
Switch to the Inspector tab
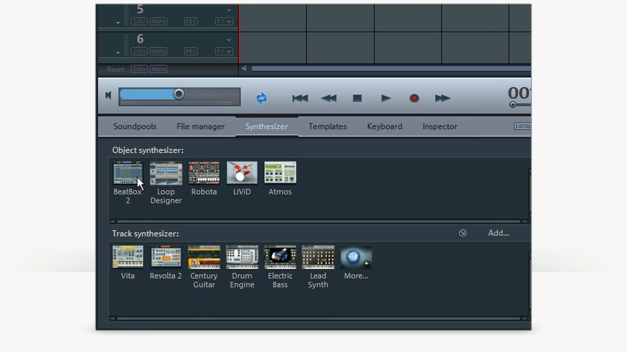(x=440, y=126)
